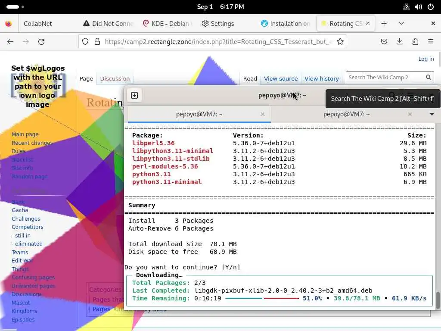The height and width of the screenshot is (331, 441).
Task: Select the Read view tab
Action: [250, 78]
